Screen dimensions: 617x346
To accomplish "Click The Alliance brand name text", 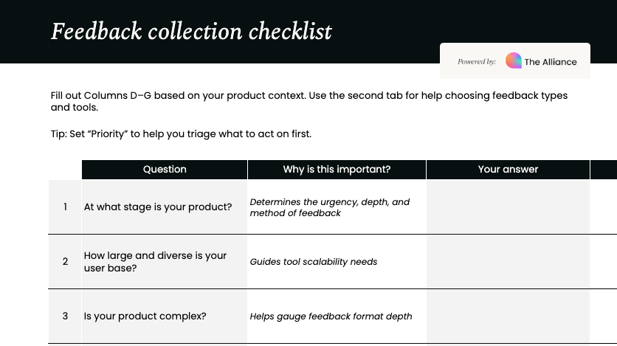I will click(551, 62).
